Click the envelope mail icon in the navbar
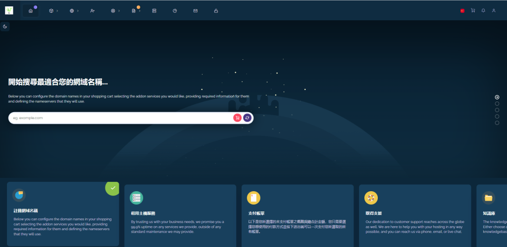The height and width of the screenshot is (247, 507). [x=195, y=10]
